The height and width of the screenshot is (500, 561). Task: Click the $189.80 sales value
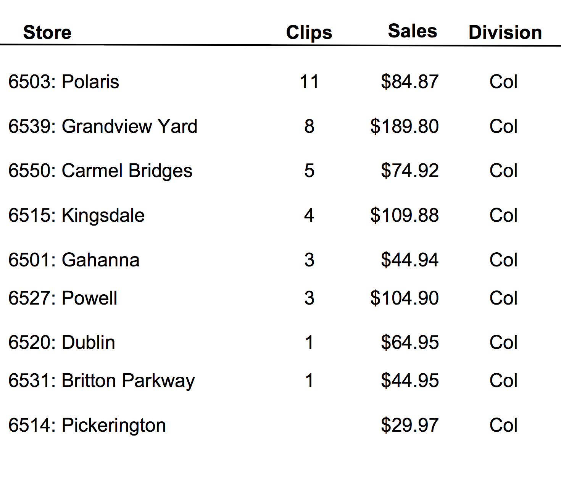(x=405, y=126)
